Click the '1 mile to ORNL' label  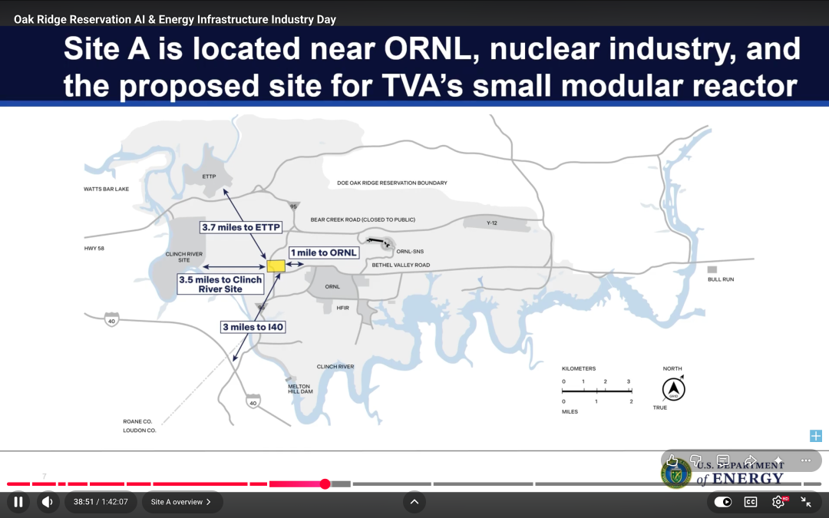click(324, 252)
